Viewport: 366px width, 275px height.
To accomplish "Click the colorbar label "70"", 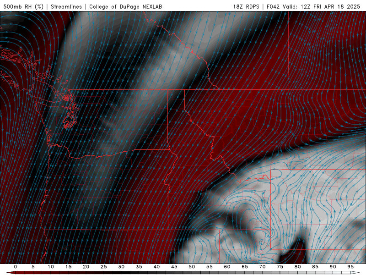I will 262,267.
